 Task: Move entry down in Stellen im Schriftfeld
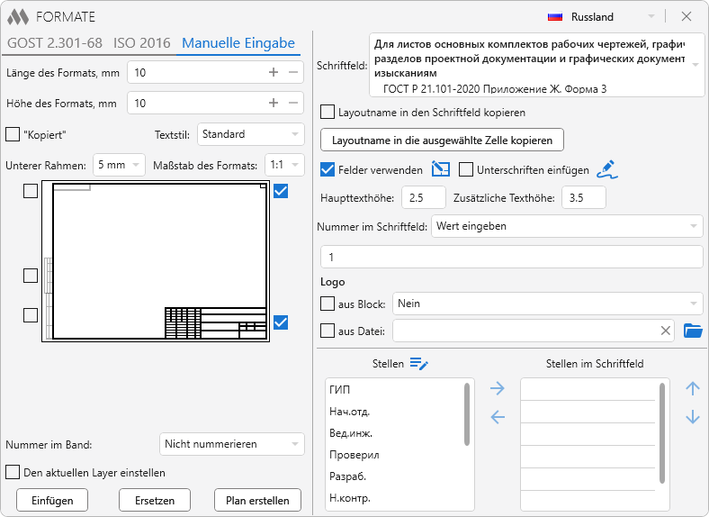(692, 417)
